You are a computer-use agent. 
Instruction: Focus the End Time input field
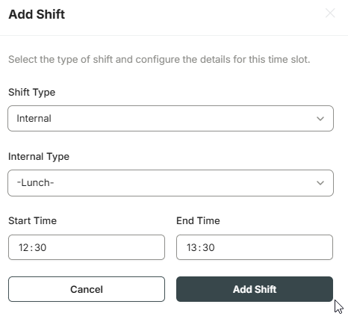point(255,247)
